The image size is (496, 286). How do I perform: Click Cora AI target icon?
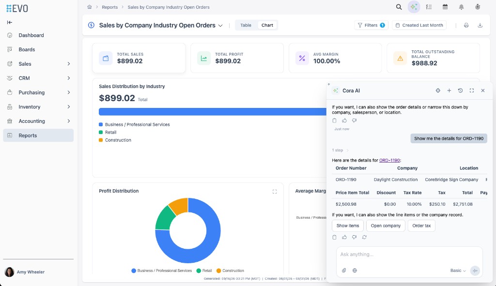coord(438,90)
